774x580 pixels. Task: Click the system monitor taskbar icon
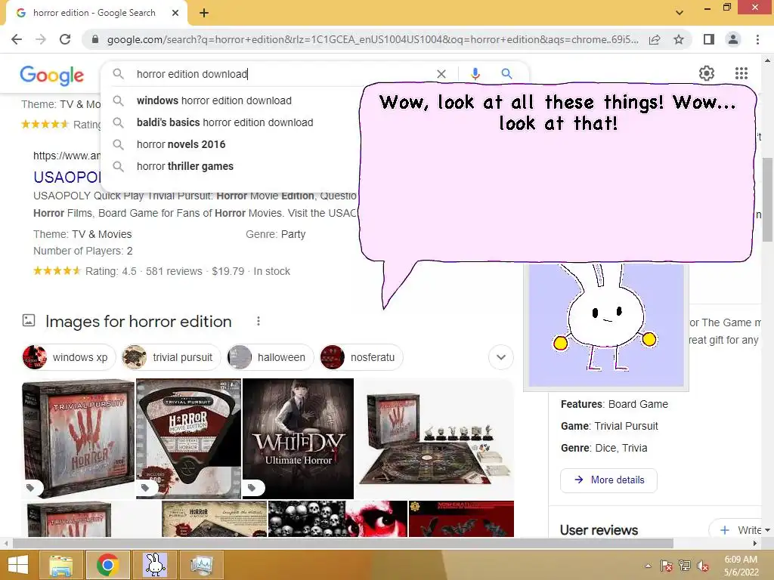[201, 565]
